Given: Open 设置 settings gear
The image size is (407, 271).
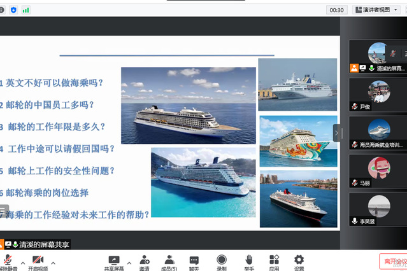Looking at the screenshot, I should coord(299,261).
